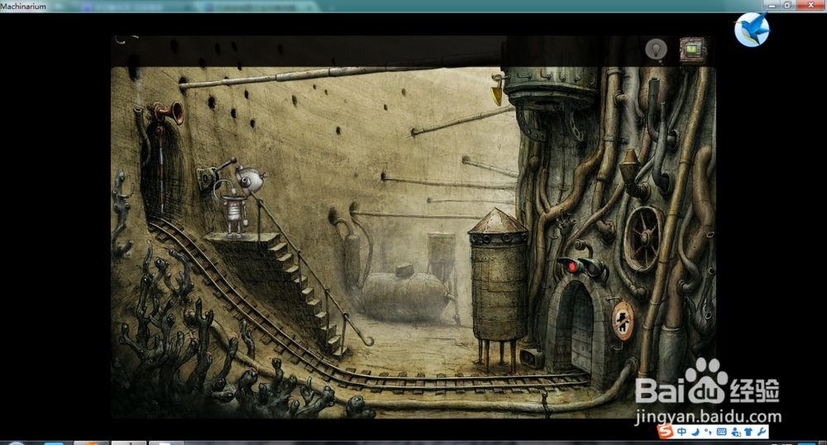The width and height of the screenshot is (827, 445).
Task: Open the lightbulb hint icon
Action: click(x=656, y=50)
